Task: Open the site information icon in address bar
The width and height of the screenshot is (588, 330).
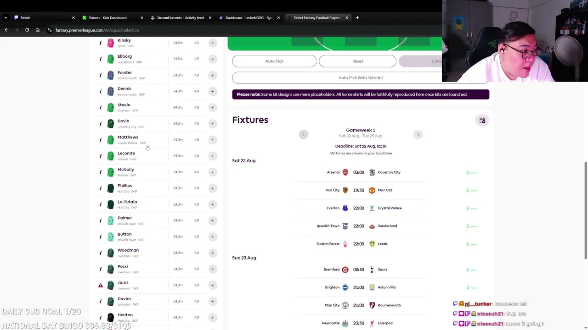Action: [x=50, y=30]
